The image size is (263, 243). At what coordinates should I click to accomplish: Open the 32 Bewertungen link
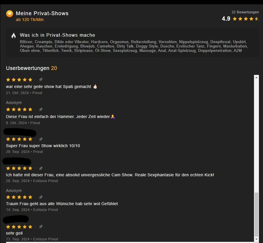(245, 12)
